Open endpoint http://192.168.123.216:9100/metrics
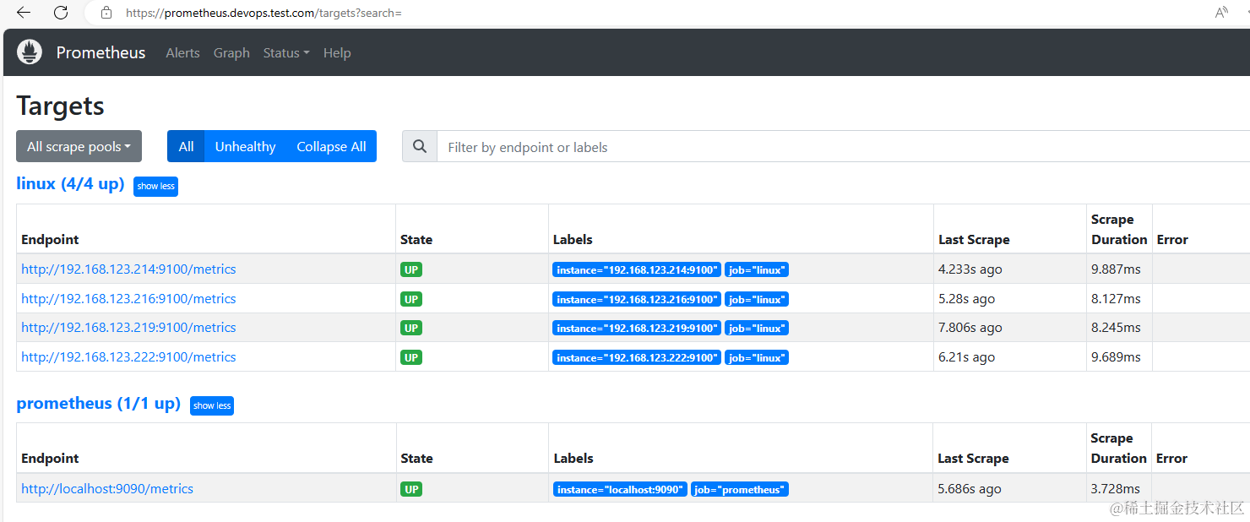This screenshot has height=522, width=1250. [x=128, y=298]
